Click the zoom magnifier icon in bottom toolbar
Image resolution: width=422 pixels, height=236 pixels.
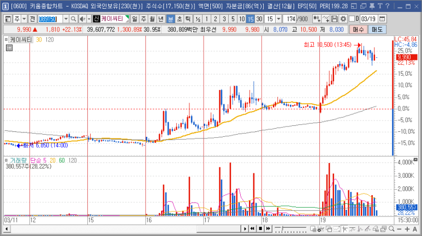coord(391,229)
